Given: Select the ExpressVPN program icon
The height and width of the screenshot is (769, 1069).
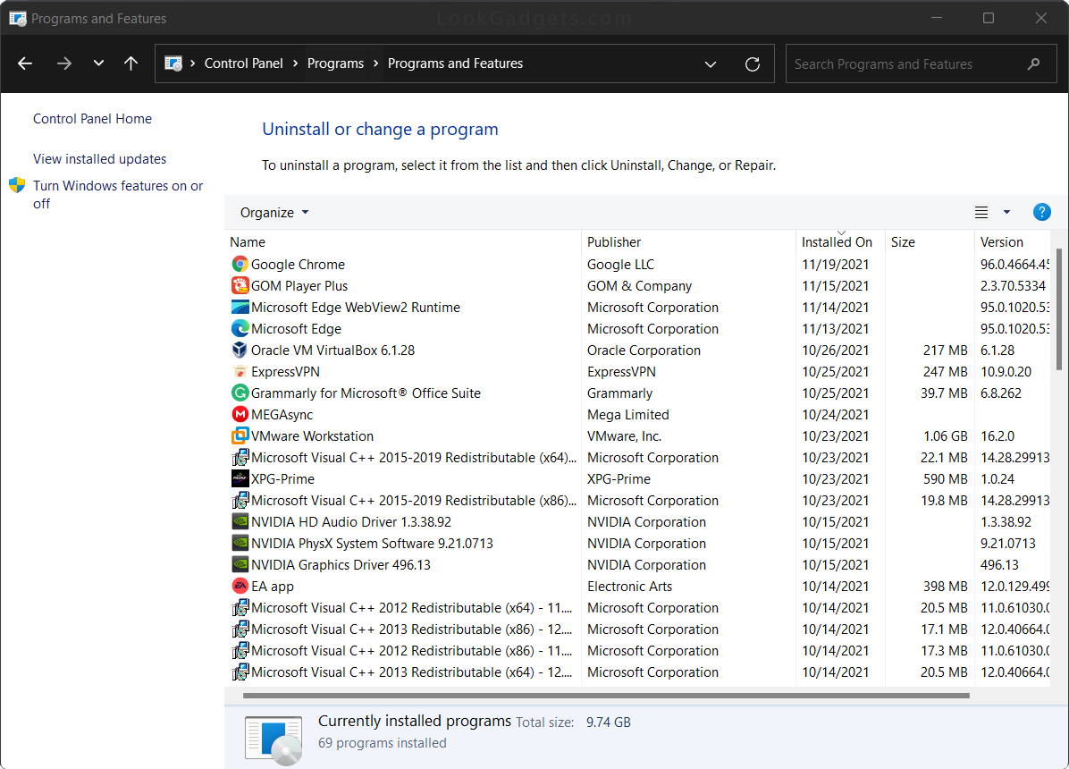Looking at the screenshot, I should point(240,371).
